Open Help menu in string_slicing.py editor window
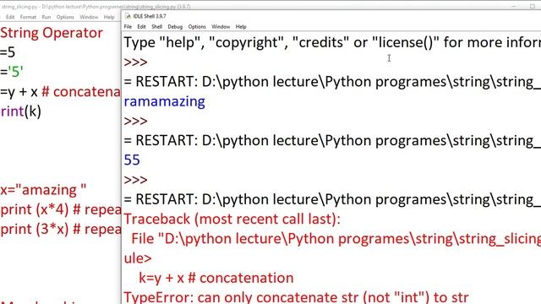Viewport: 541px width, 304px height. tap(109, 17)
